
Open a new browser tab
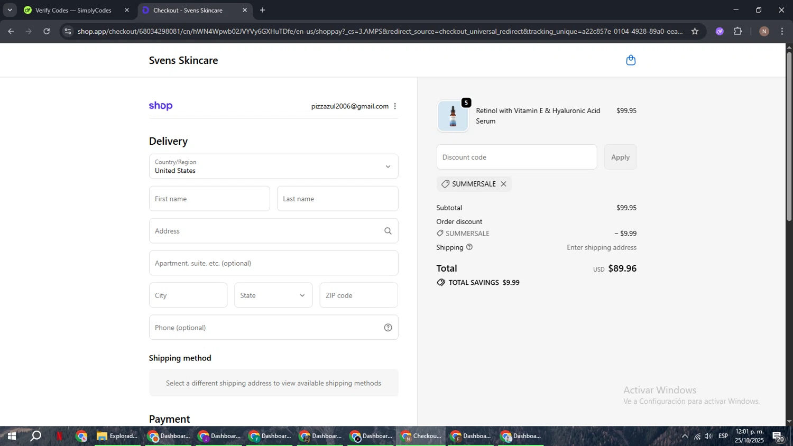pyautogui.click(x=263, y=10)
